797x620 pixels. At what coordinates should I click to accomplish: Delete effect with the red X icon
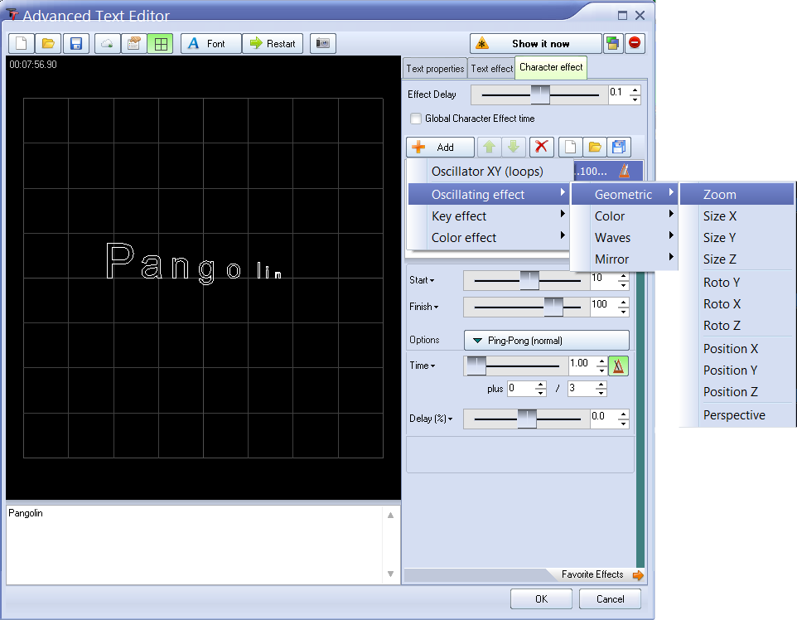point(541,147)
